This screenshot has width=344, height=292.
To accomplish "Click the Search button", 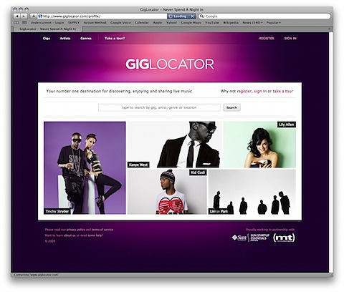I will point(231,107).
